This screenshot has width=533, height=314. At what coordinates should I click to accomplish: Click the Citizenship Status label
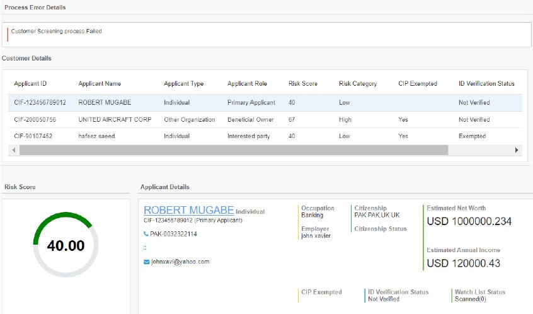tap(381, 229)
